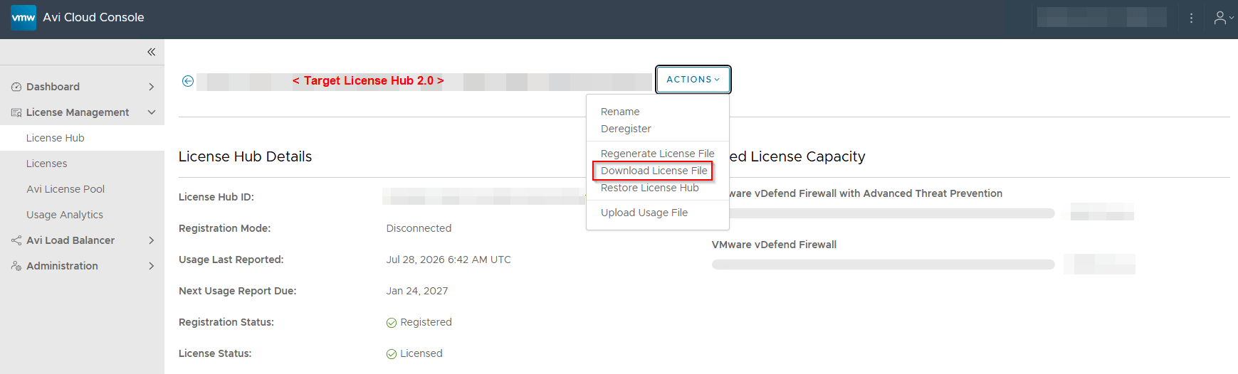The image size is (1238, 374).
Task: Open License Hub sidebar item
Action: pos(82,138)
